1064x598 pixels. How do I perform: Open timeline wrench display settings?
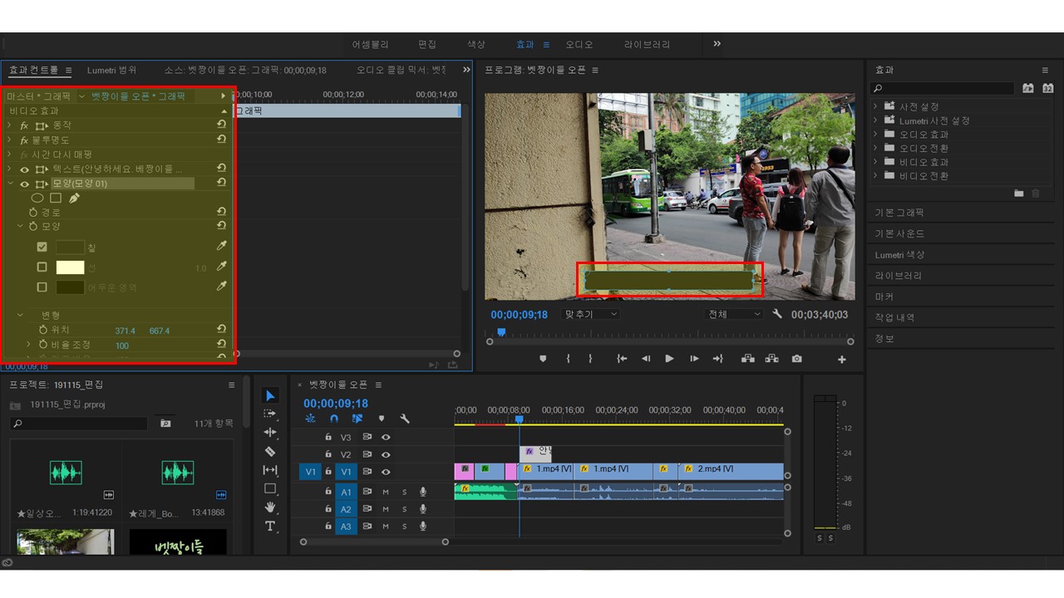click(405, 419)
